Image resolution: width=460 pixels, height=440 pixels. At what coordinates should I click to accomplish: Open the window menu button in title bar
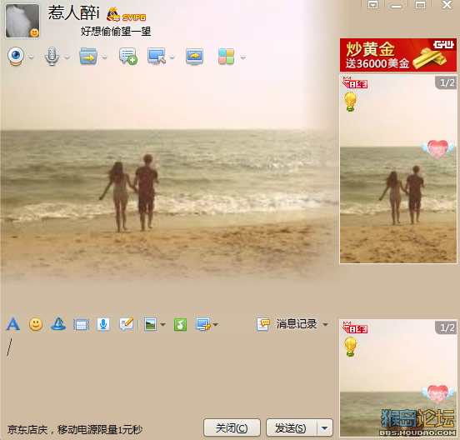372,5
